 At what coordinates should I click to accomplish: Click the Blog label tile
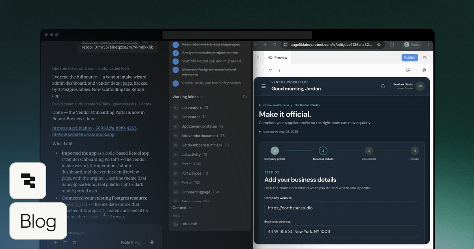tap(38, 221)
